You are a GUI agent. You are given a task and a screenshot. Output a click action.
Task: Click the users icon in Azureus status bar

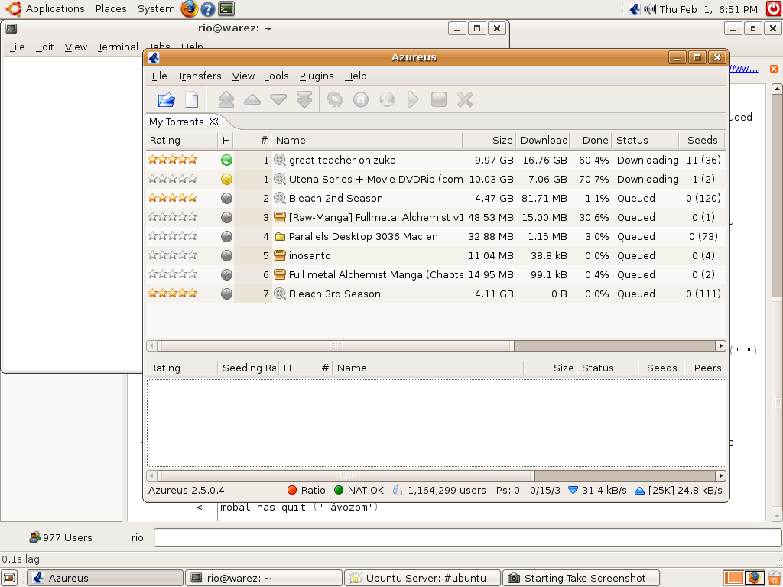click(398, 490)
